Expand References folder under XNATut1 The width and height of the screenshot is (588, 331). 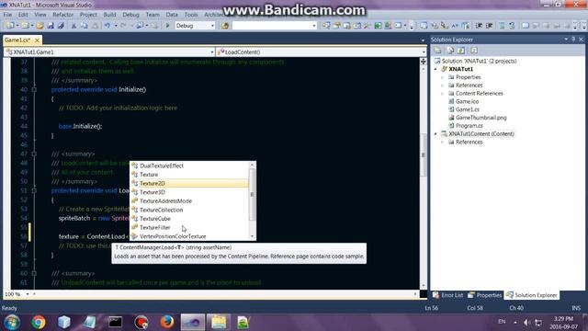coord(443,86)
